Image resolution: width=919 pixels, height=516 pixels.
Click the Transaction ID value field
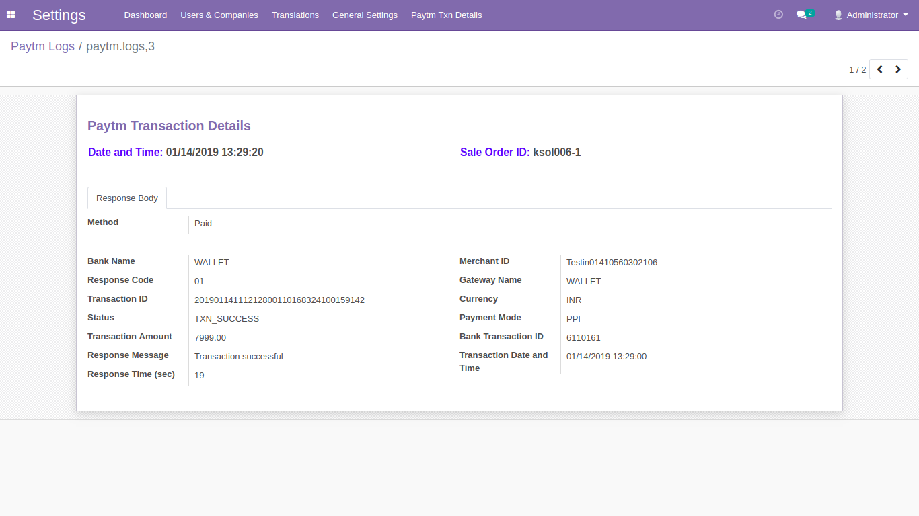coord(279,300)
